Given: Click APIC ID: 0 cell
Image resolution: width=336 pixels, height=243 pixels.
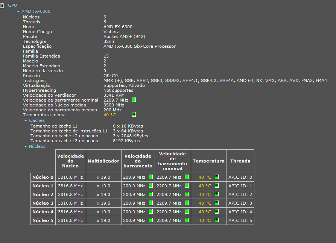Looking at the screenshot, I should pos(240,177).
